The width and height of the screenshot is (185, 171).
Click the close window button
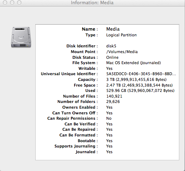(x=5, y=2)
